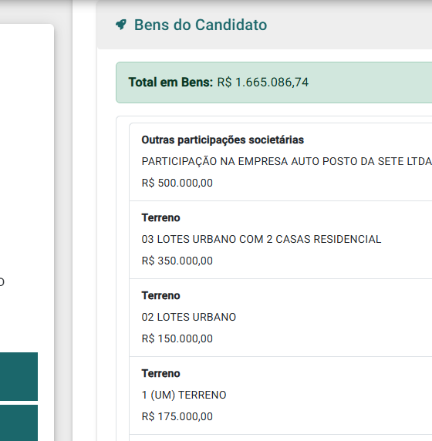The width and height of the screenshot is (432, 441).
Task: Select the 02 LOTES URBANO description
Action: point(188,317)
